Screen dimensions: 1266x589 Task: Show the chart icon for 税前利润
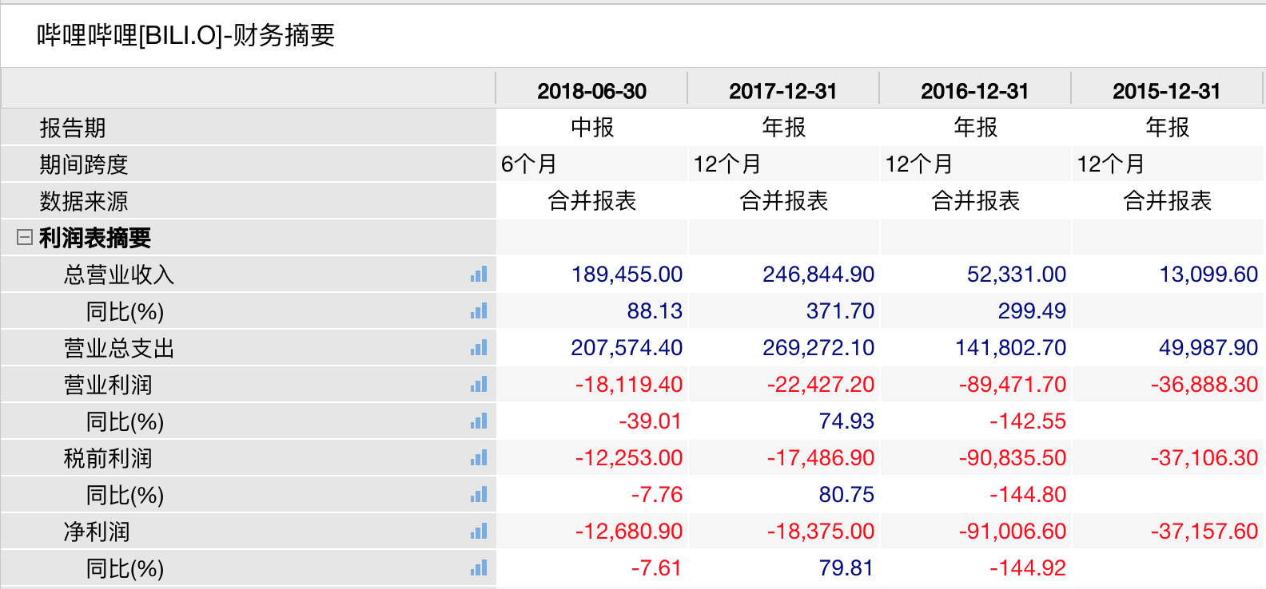[x=479, y=458]
